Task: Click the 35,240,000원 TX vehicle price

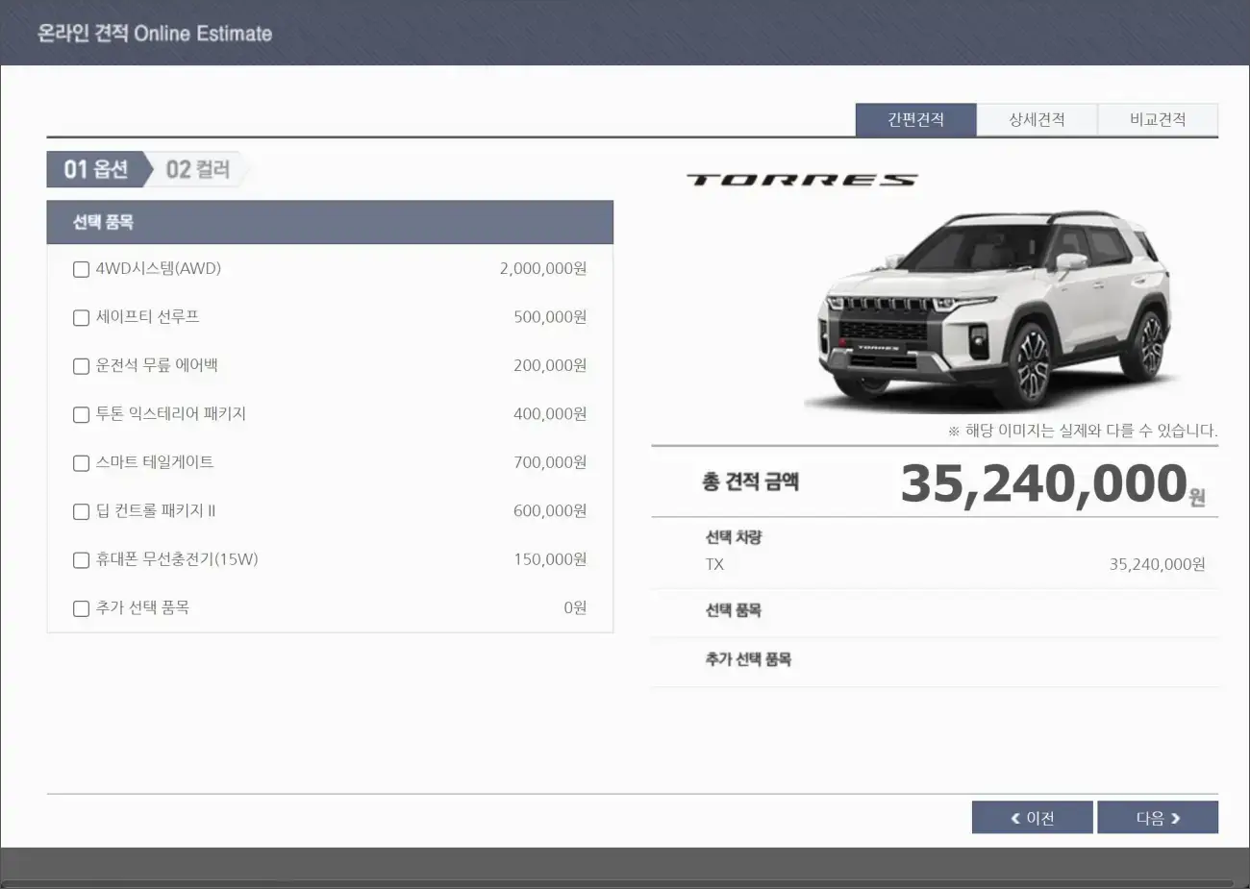Action: [1158, 564]
